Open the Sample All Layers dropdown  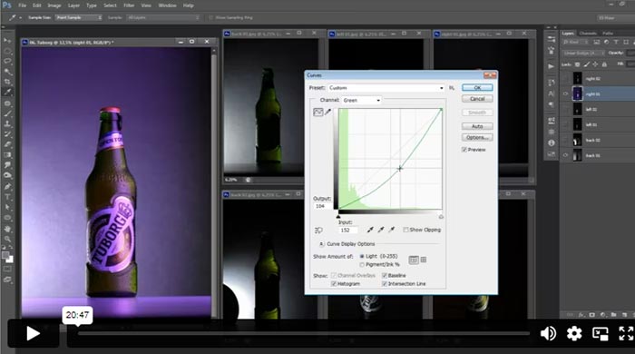click(x=162, y=18)
